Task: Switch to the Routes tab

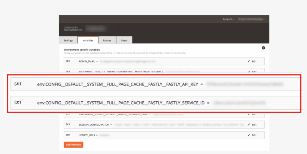Action: tap(107, 40)
